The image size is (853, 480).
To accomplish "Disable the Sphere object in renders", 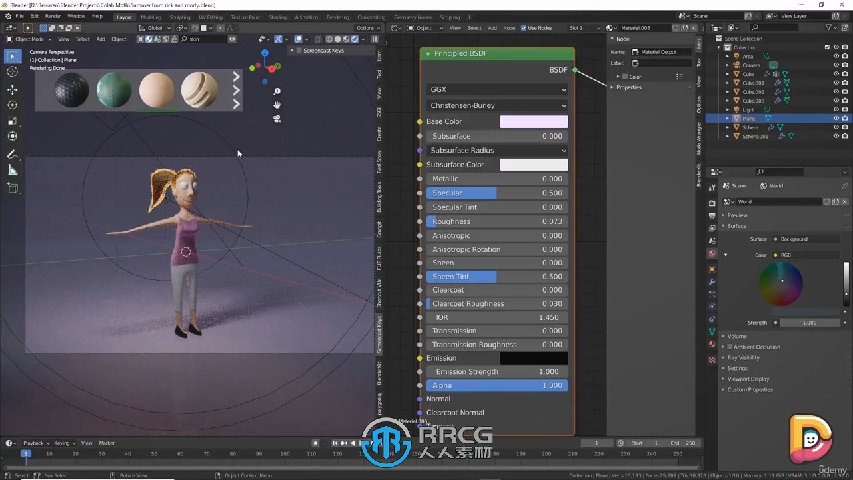I will click(845, 127).
